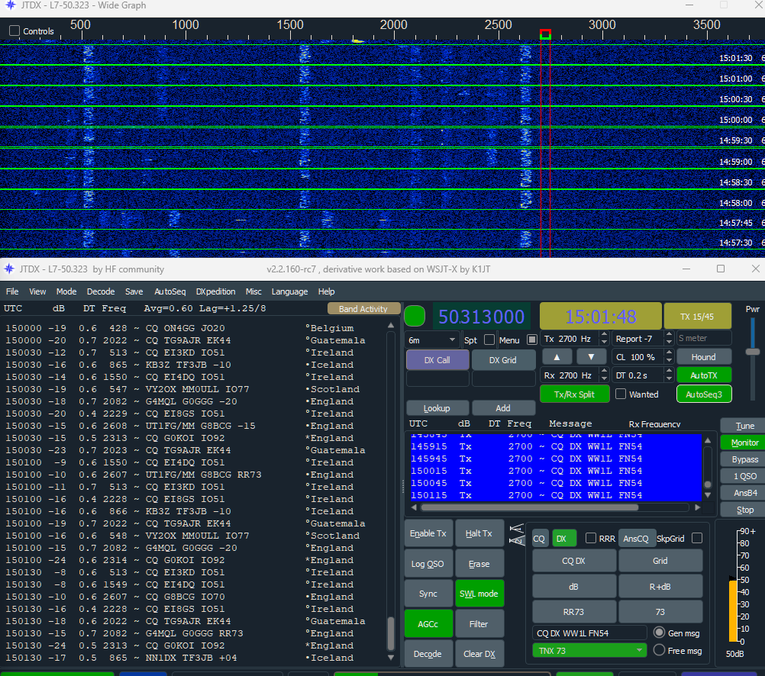This screenshot has width=765, height=676.
Task: Click the DX Call input field
Action: point(437,378)
